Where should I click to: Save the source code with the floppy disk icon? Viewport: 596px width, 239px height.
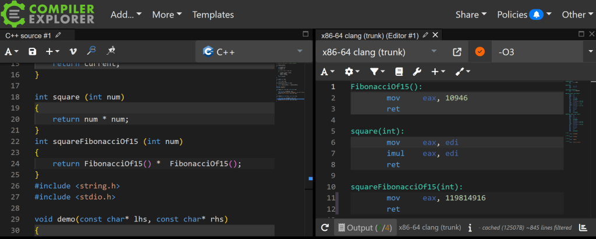(x=33, y=51)
